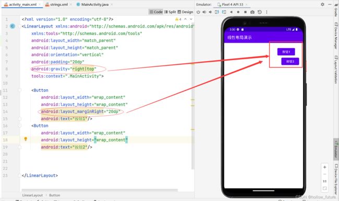Image resolution: width=339 pixels, height=201 pixels.
Task: Close the strings.xml tab
Action: pos(71,5)
